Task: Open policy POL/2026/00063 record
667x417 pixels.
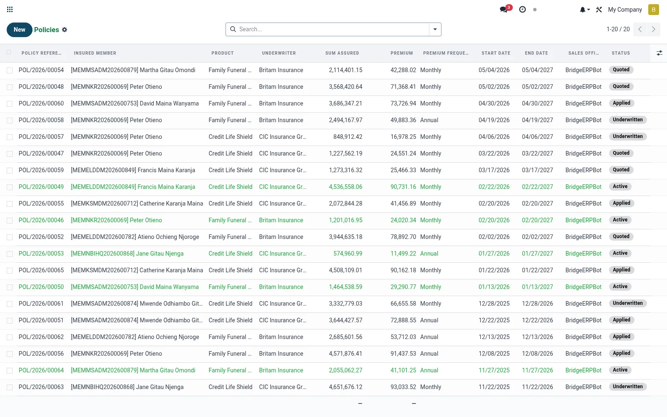Action: click(x=41, y=387)
